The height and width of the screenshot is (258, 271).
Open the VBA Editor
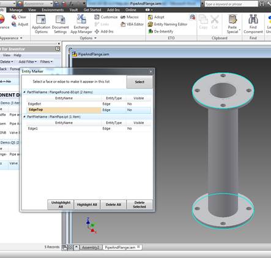[x=132, y=25]
